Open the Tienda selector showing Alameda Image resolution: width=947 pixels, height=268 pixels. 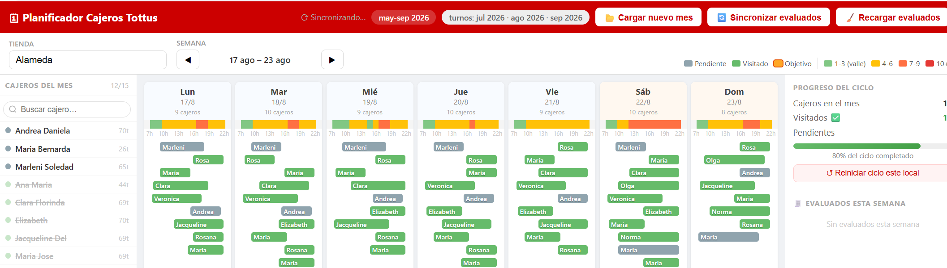88,60
